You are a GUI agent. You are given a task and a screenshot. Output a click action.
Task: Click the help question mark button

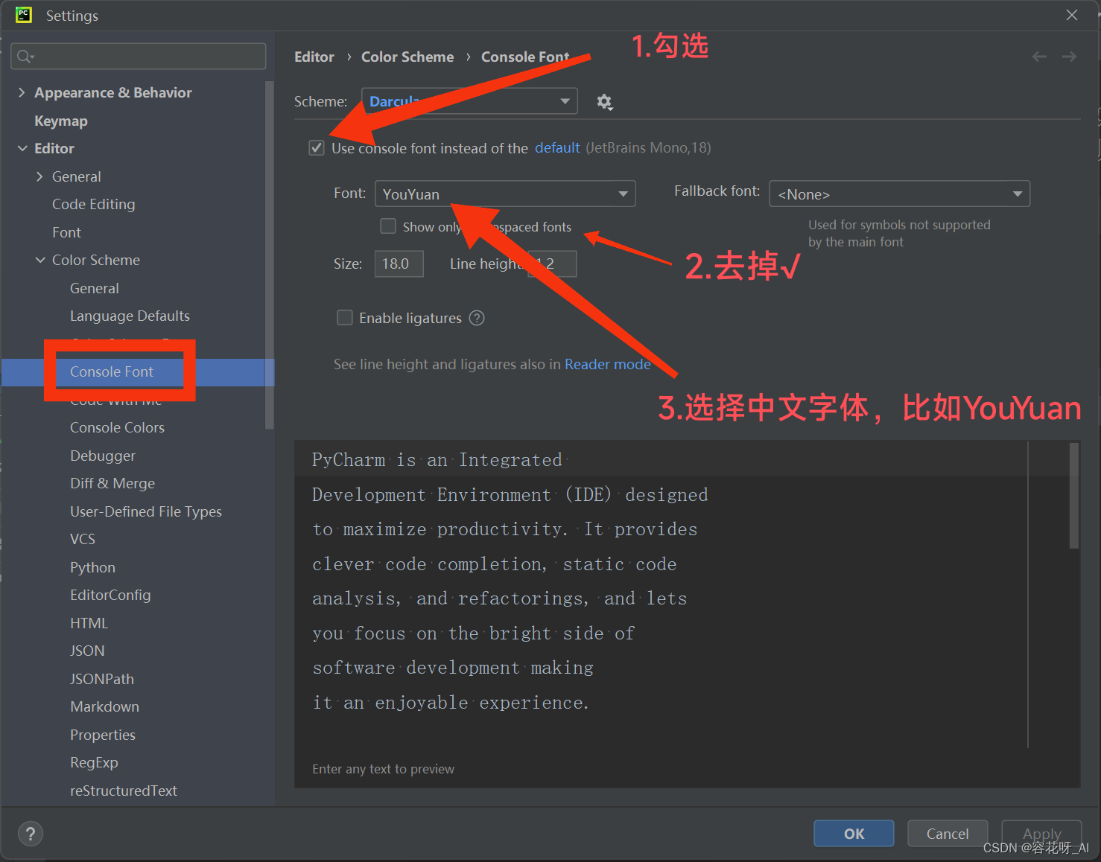tap(31, 834)
